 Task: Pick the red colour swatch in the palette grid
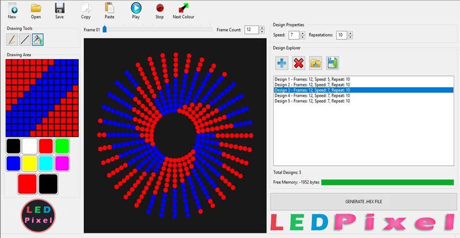click(x=46, y=146)
